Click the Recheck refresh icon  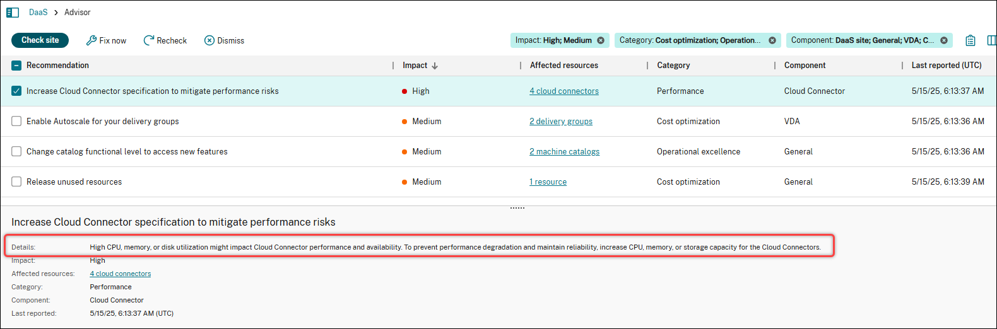(x=149, y=40)
